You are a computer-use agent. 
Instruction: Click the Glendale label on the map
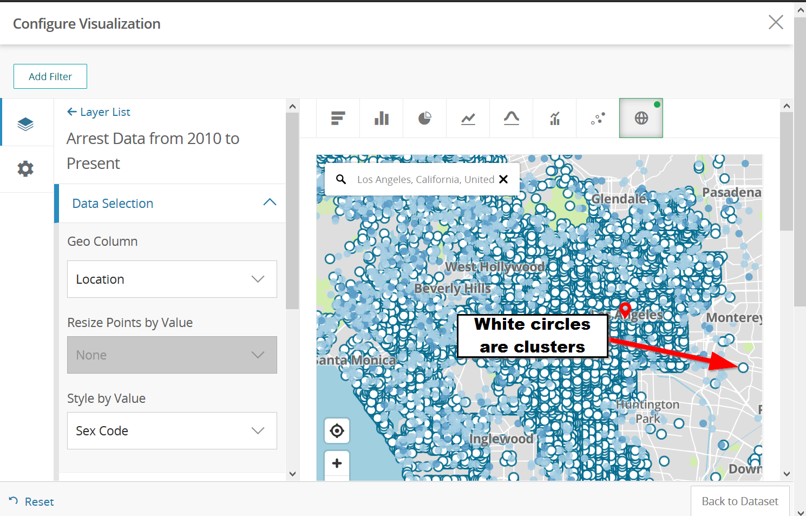618,199
